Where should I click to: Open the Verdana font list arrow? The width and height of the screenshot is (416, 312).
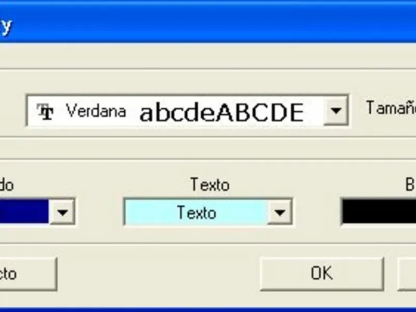[x=335, y=110]
